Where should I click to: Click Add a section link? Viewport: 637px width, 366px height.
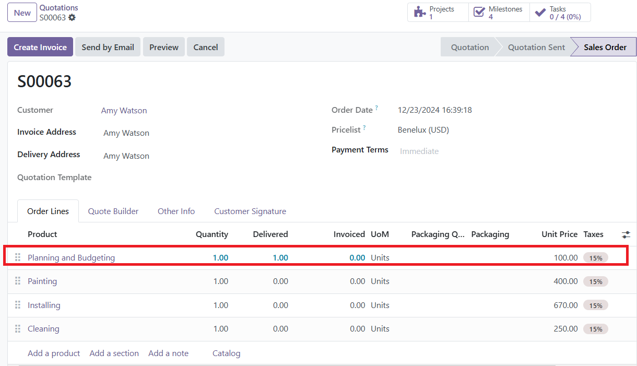point(114,353)
